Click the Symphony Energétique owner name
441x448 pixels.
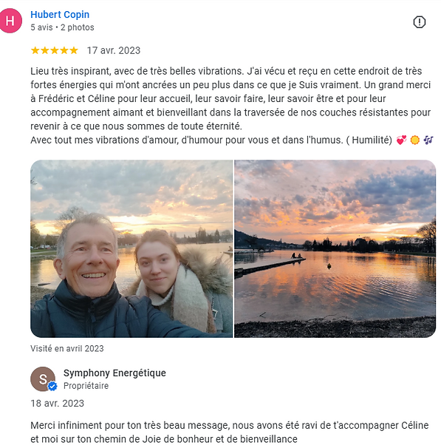pos(114,373)
